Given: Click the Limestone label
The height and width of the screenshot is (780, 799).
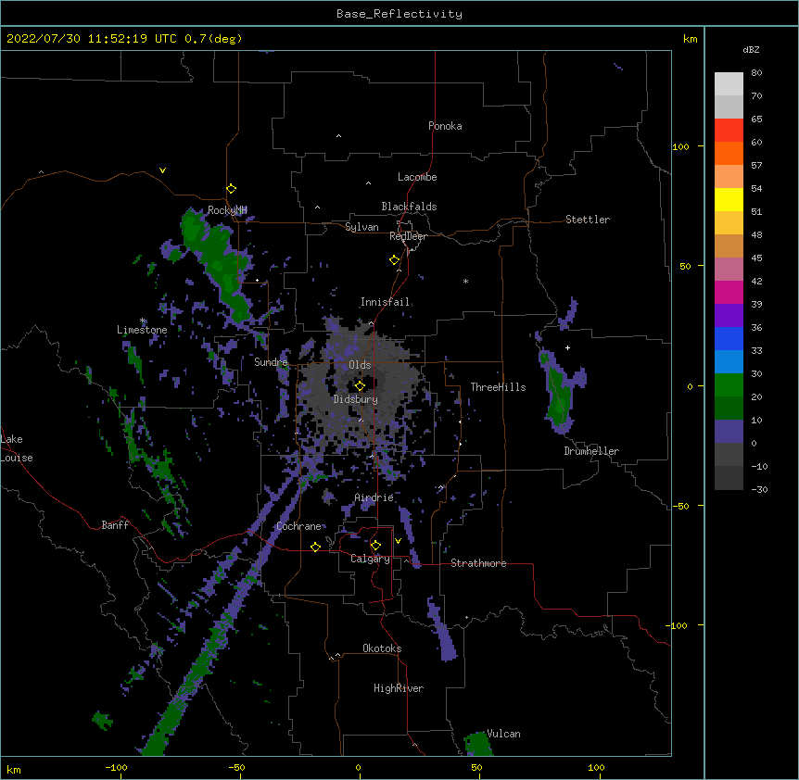Looking at the screenshot, I should coord(142,330).
